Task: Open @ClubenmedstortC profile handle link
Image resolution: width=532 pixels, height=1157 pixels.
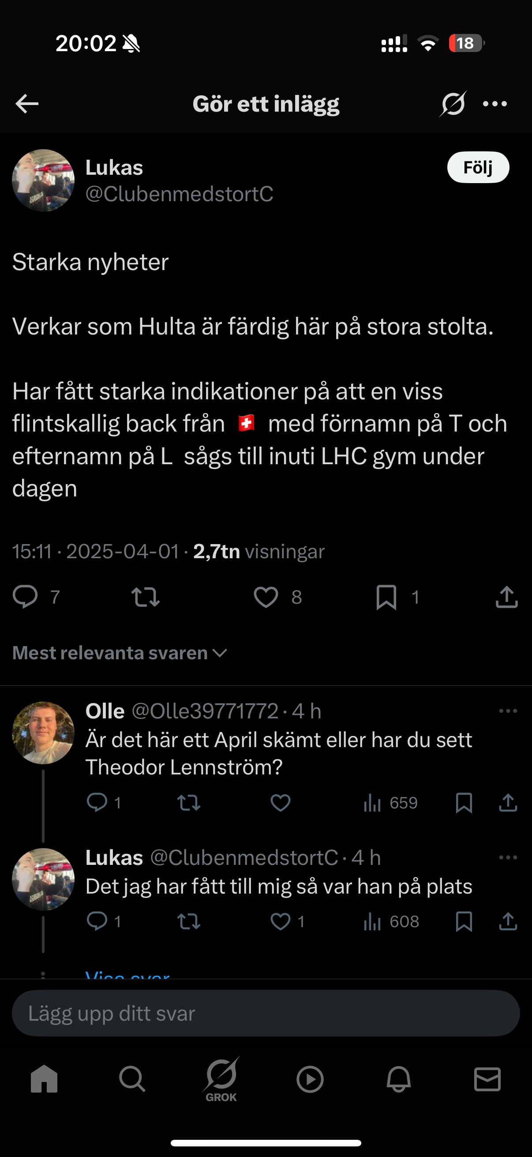Action: (x=179, y=194)
